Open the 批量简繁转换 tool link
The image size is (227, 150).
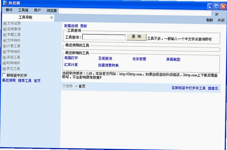coord(108,65)
